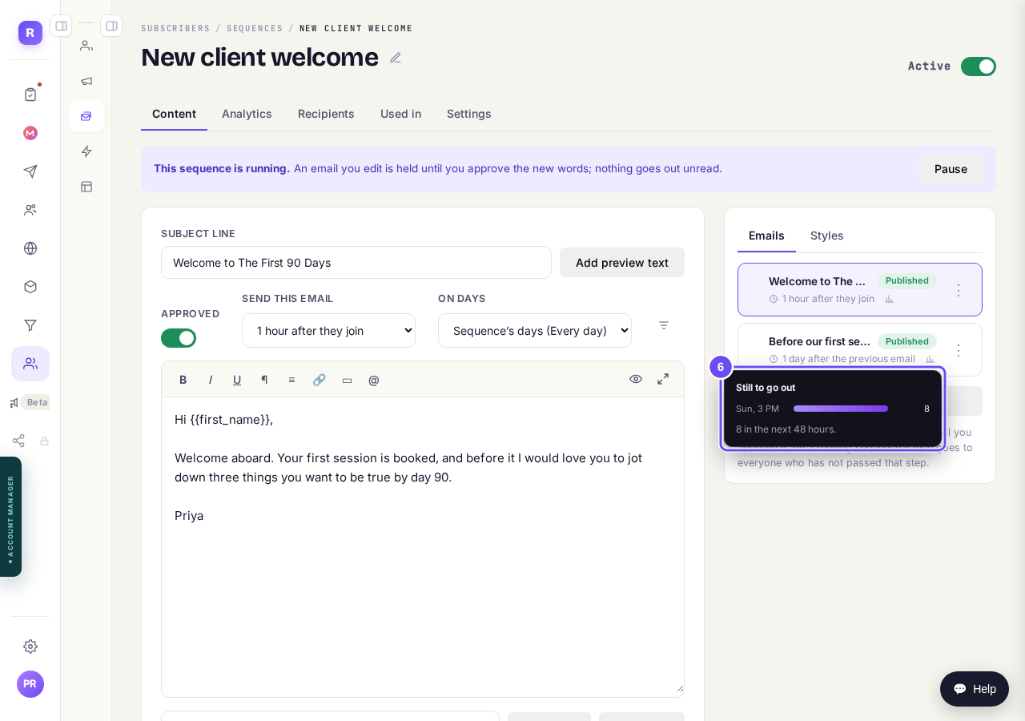The width and height of the screenshot is (1025, 721).
Task: Open the checklist icon with red dot
Action: point(30,95)
